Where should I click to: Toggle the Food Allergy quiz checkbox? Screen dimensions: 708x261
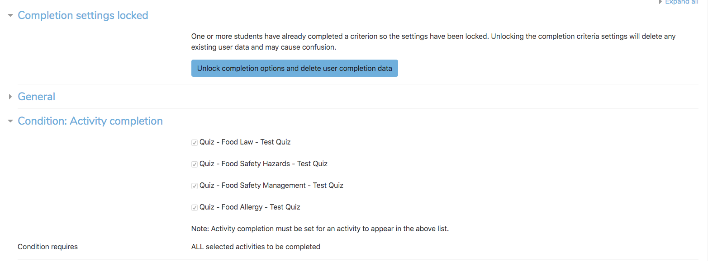coord(195,208)
